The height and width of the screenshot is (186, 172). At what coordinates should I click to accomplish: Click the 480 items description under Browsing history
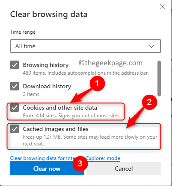coord(86,73)
